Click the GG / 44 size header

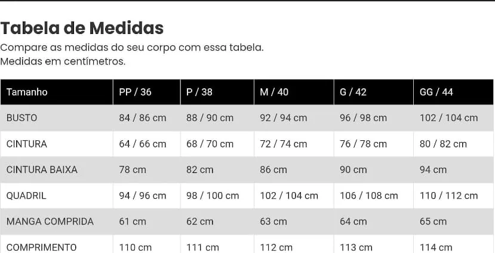tap(436, 92)
